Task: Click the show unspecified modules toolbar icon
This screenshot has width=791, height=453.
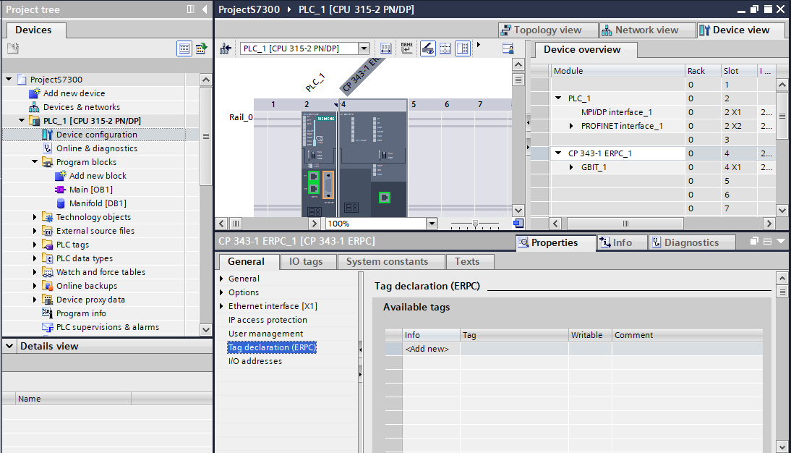Action: pos(385,48)
